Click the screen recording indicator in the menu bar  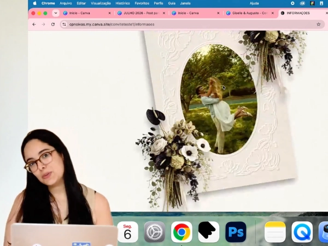[x=292, y=3]
